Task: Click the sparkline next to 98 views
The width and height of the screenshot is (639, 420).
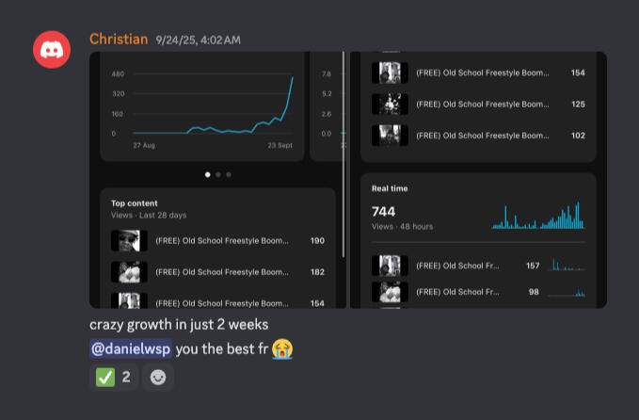Action: pos(568,293)
